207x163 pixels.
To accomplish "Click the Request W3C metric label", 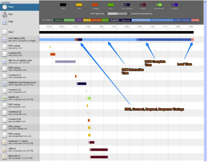I will 114,20.
